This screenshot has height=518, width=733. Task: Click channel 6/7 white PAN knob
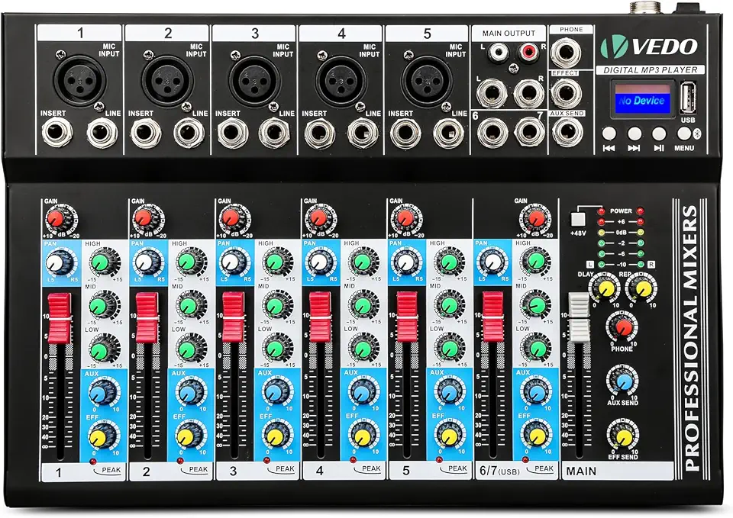(491, 263)
